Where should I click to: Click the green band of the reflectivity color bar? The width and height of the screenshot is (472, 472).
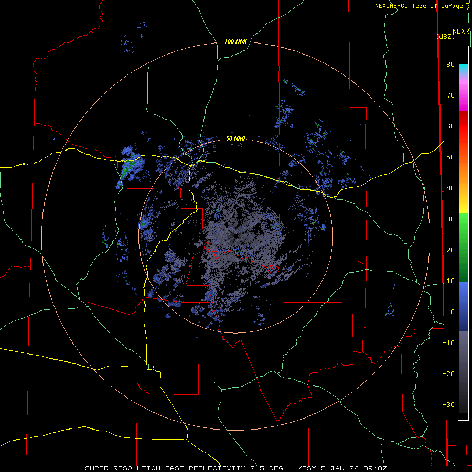(x=463, y=248)
